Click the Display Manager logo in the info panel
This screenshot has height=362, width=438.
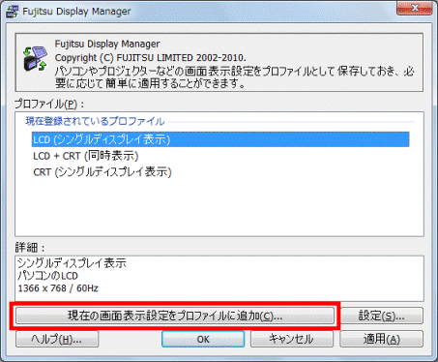pyautogui.click(x=35, y=59)
